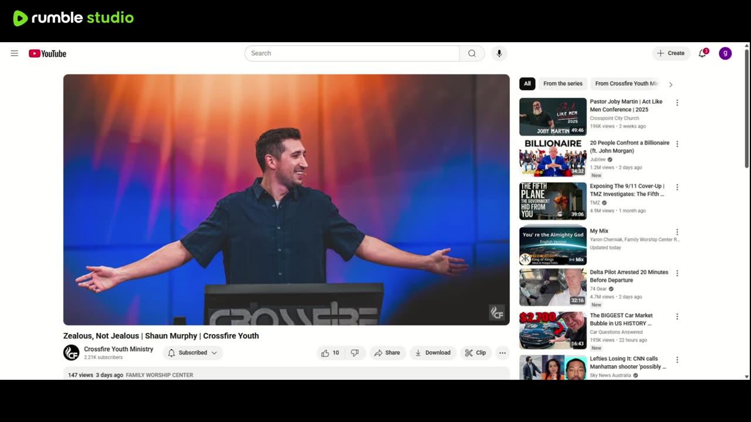Focus the Search input field
The height and width of the screenshot is (422, 751).
tap(352, 53)
